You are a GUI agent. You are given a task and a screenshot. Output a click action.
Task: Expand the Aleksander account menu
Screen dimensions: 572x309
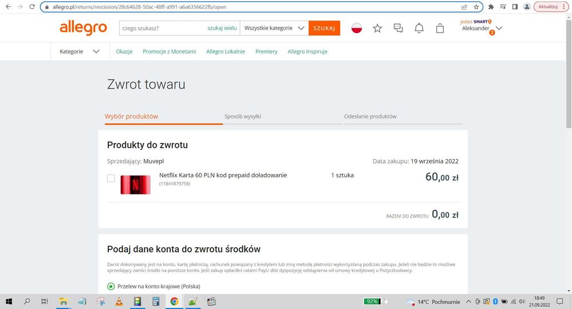tap(482, 28)
